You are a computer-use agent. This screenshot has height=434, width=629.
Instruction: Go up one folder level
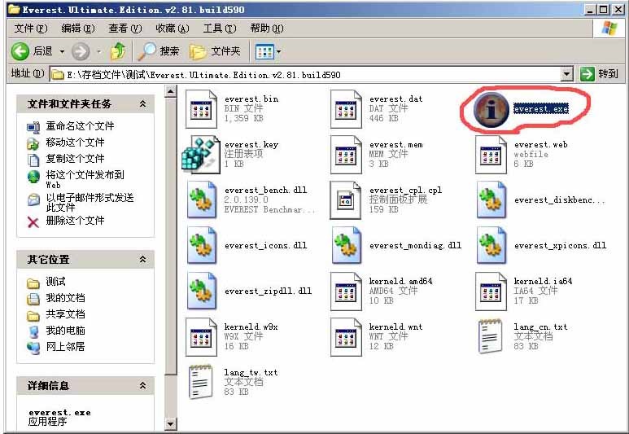point(118,51)
